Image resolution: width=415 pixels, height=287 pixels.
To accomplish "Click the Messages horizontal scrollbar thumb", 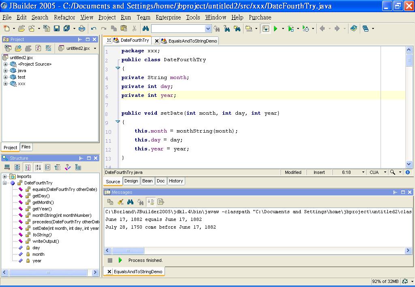I will coord(128,251).
